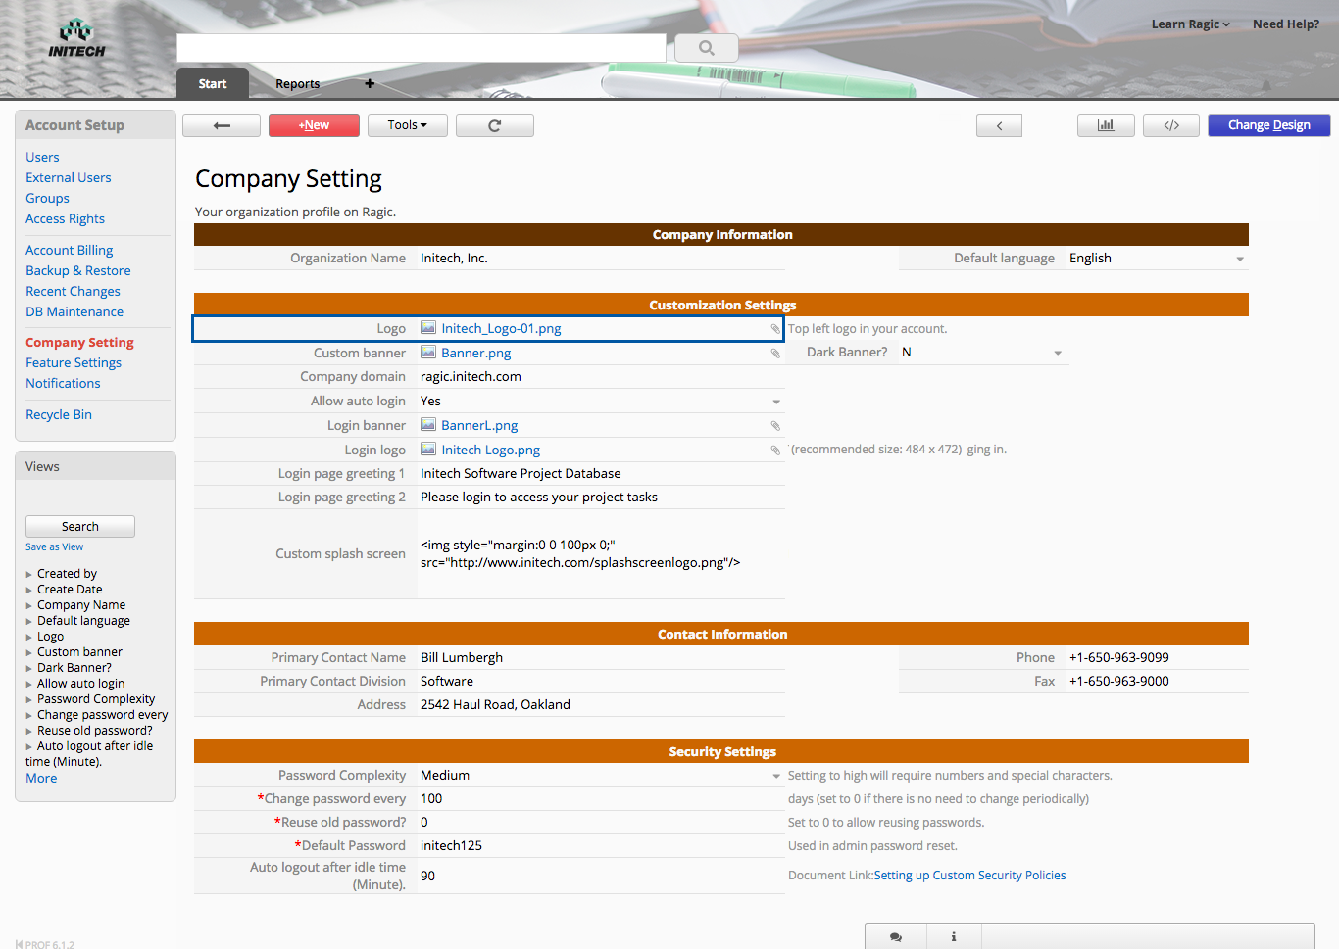Click the paperclip in Logo field
This screenshot has height=949, width=1339.
pos(775,329)
